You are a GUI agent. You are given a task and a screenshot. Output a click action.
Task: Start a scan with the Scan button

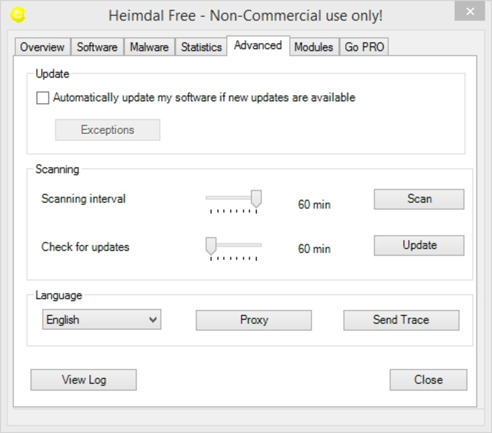point(419,199)
